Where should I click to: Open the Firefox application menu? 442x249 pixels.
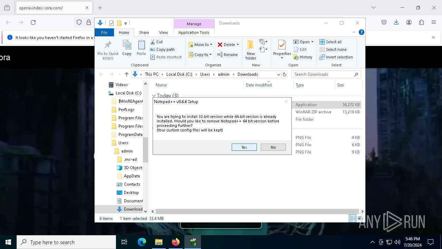pyautogui.click(x=434, y=22)
